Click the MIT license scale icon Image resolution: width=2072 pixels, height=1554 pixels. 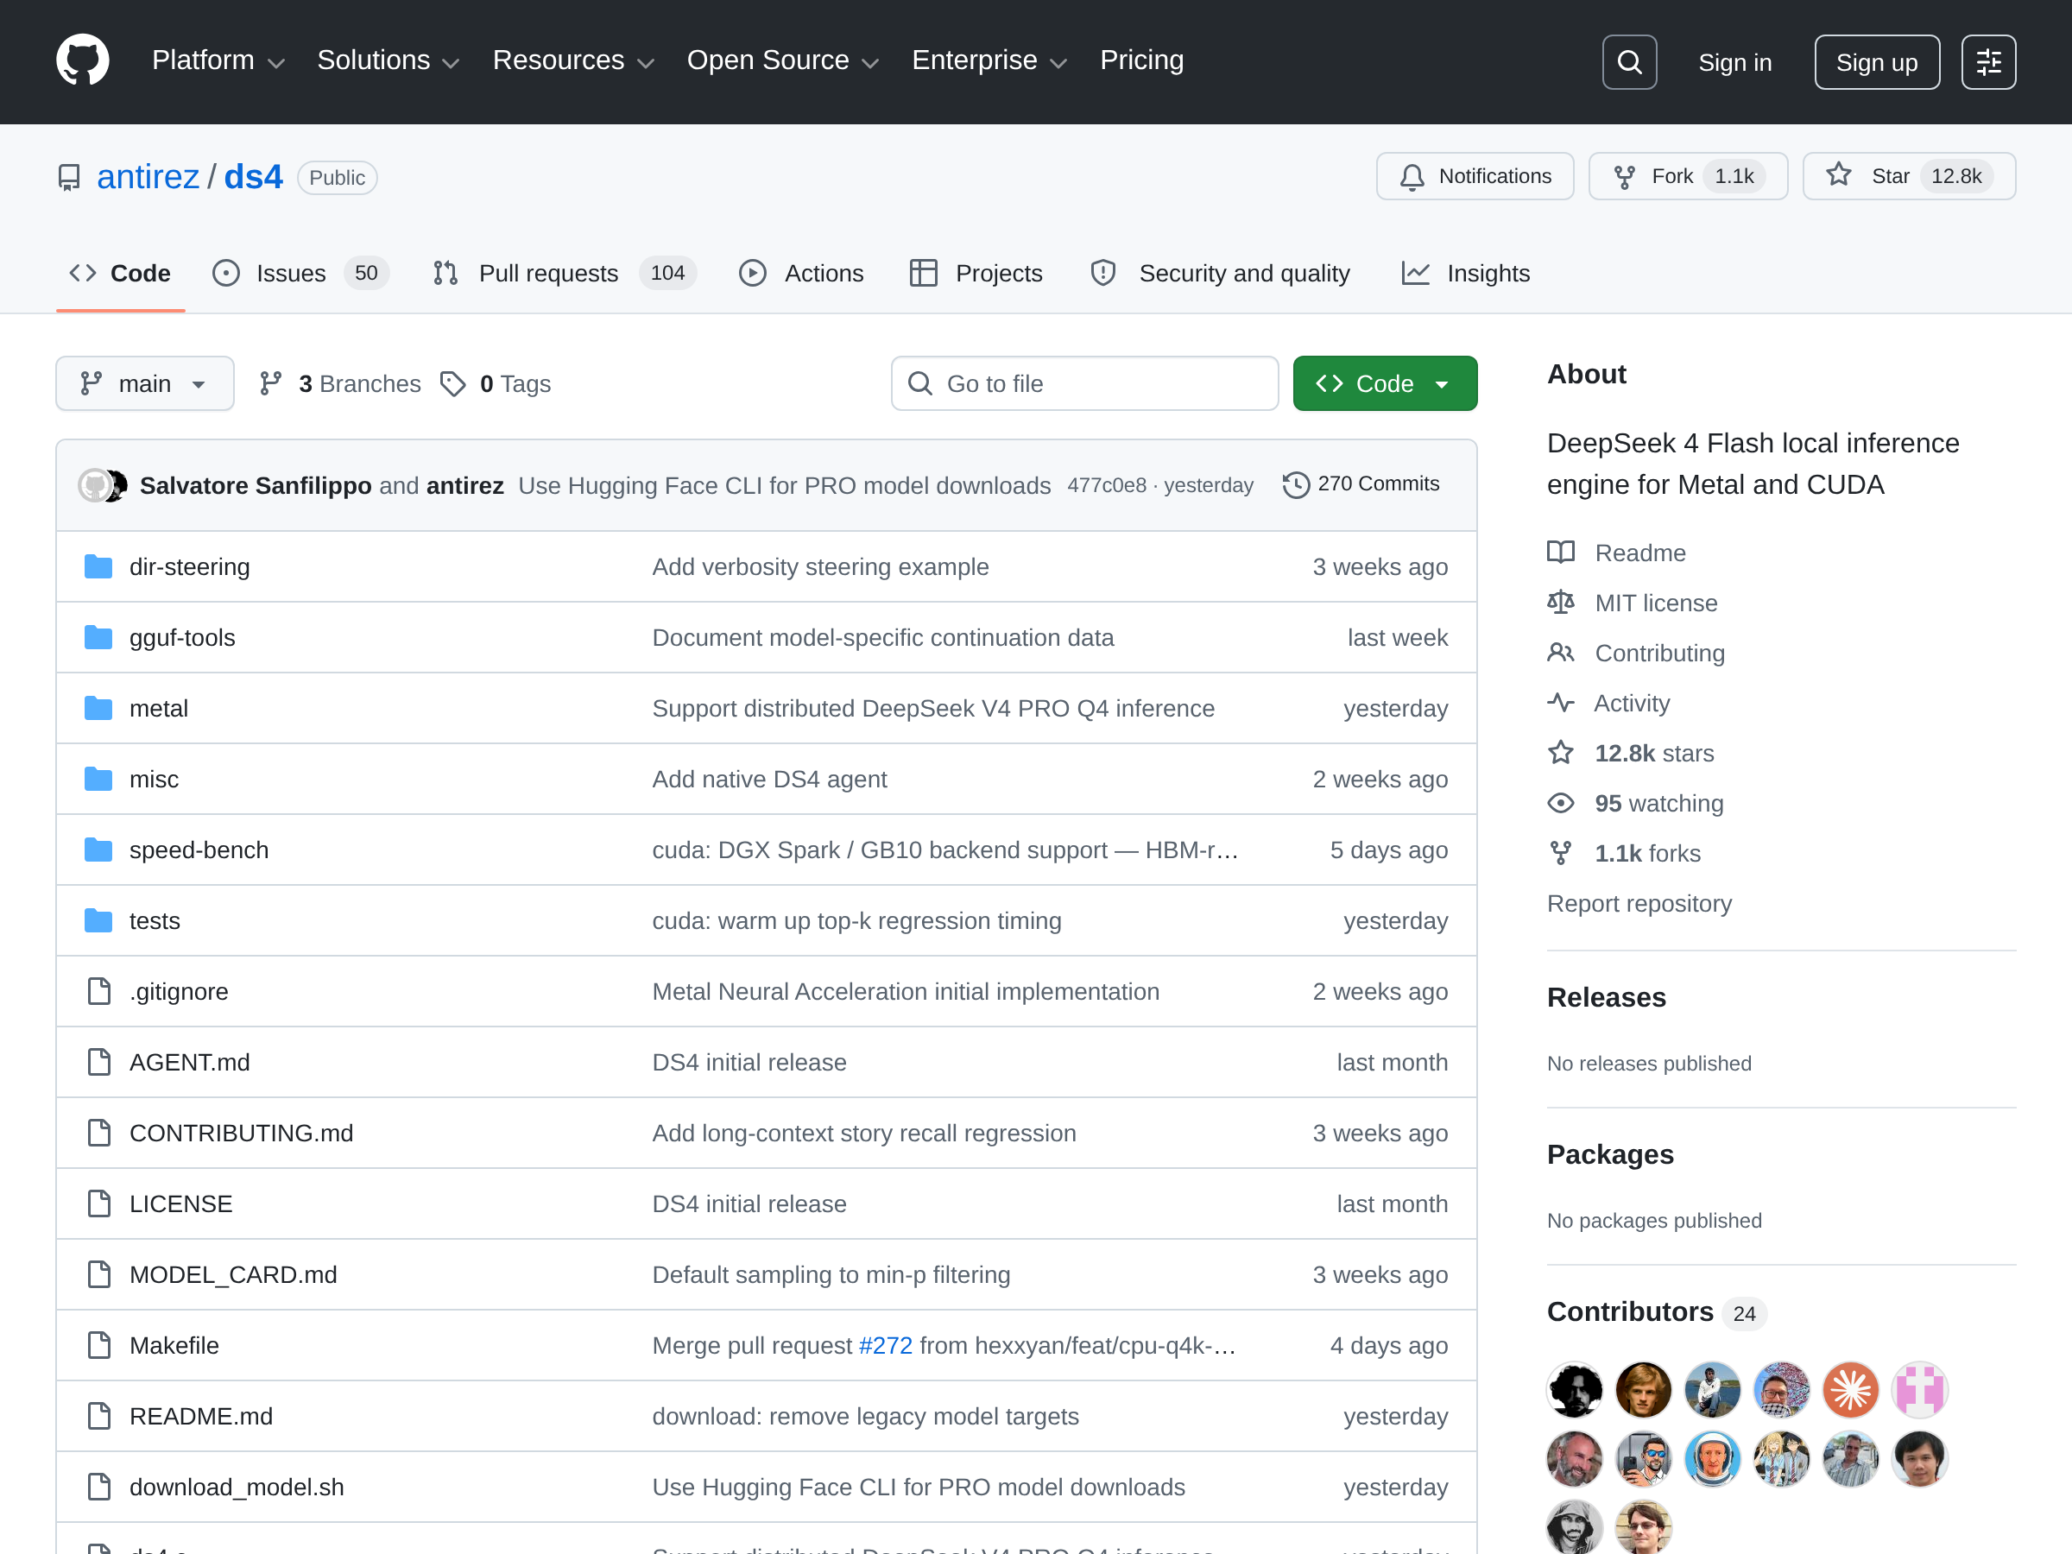tap(1561, 603)
